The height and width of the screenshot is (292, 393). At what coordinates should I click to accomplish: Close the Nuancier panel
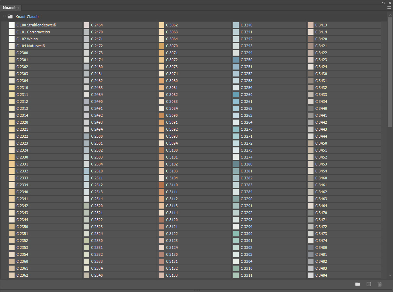[390, 2]
